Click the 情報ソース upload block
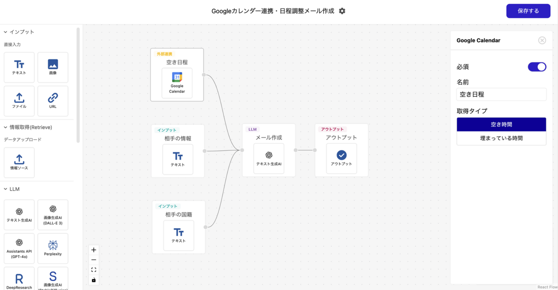Screen dimensions: 558x290 click(x=19, y=162)
